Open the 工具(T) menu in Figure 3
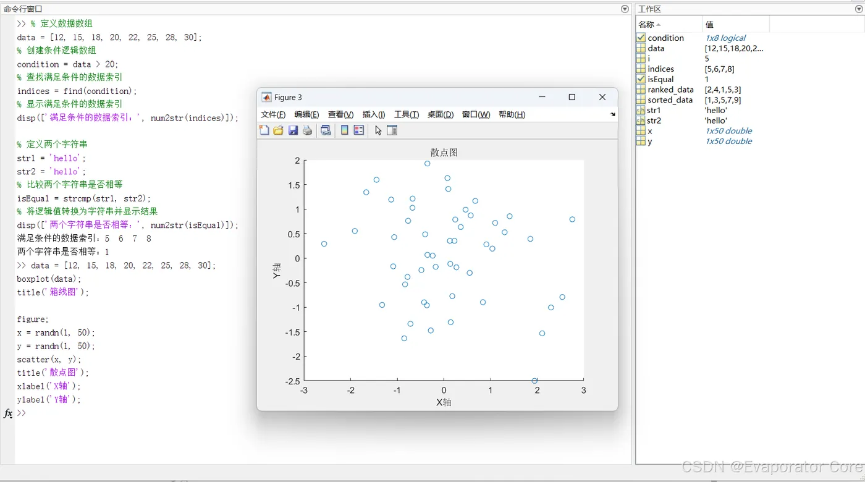Screen dimensions: 865x482 click(407, 114)
